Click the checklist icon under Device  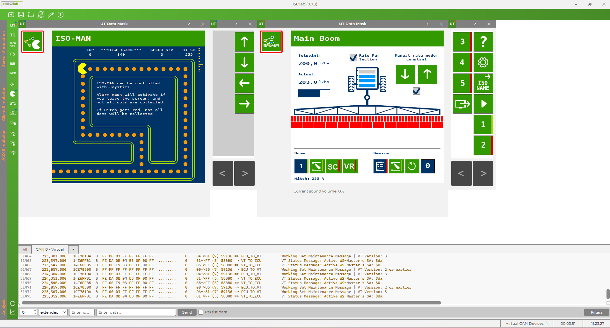click(380, 166)
